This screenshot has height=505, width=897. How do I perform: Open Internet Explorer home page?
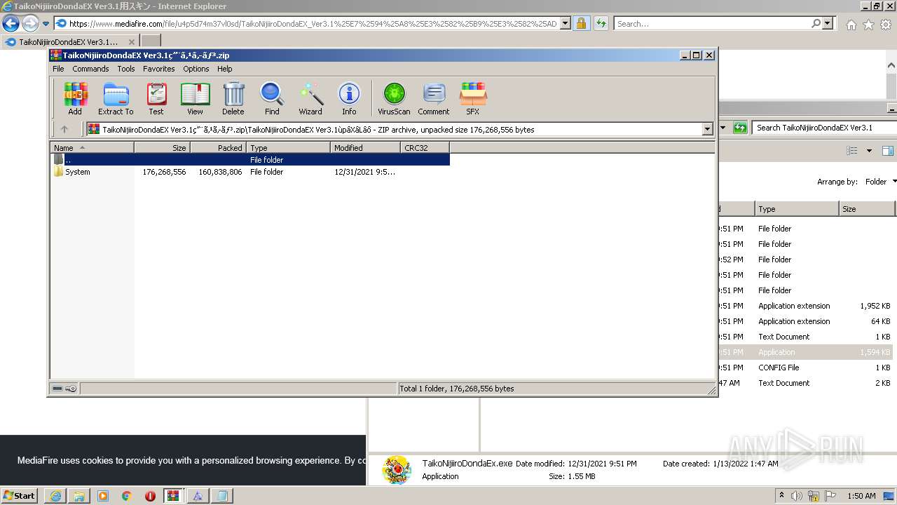(x=851, y=25)
